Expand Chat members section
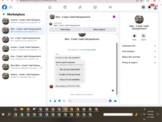Viewport: 162px width, 122px height. [139, 51]
